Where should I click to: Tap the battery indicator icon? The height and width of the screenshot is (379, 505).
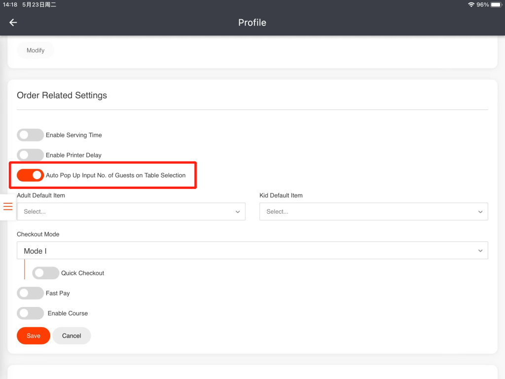pos(496,4)
